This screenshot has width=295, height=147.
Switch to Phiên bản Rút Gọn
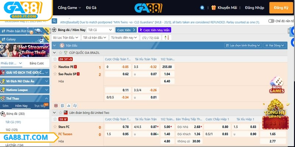(x=25, y=31)
